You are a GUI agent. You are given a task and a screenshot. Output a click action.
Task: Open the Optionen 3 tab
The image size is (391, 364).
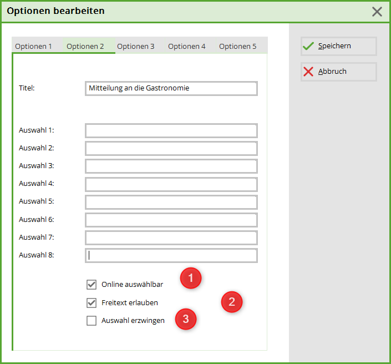[136, 46]
